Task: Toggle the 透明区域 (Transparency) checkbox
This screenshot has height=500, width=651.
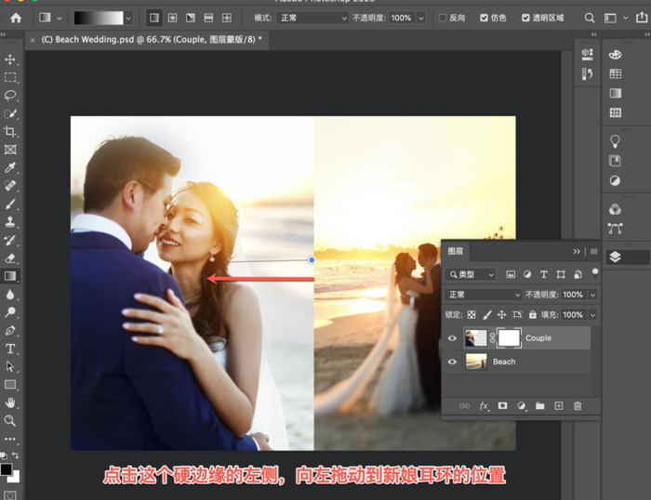Action: coord(526,18)
